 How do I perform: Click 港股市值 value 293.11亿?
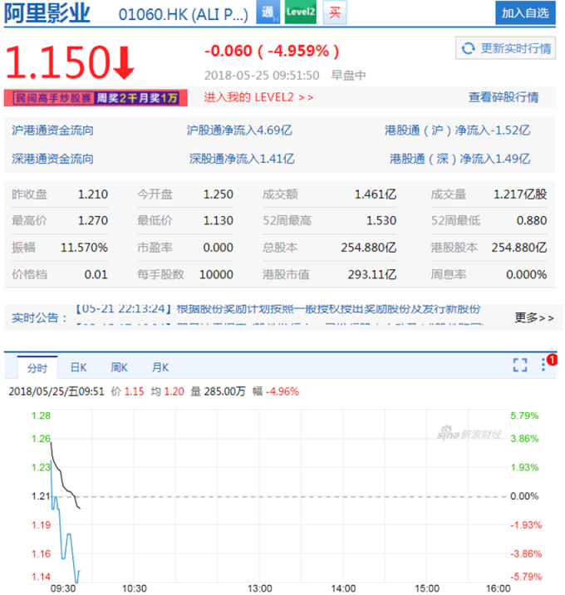pyautogui.click(x=372, y=274)
